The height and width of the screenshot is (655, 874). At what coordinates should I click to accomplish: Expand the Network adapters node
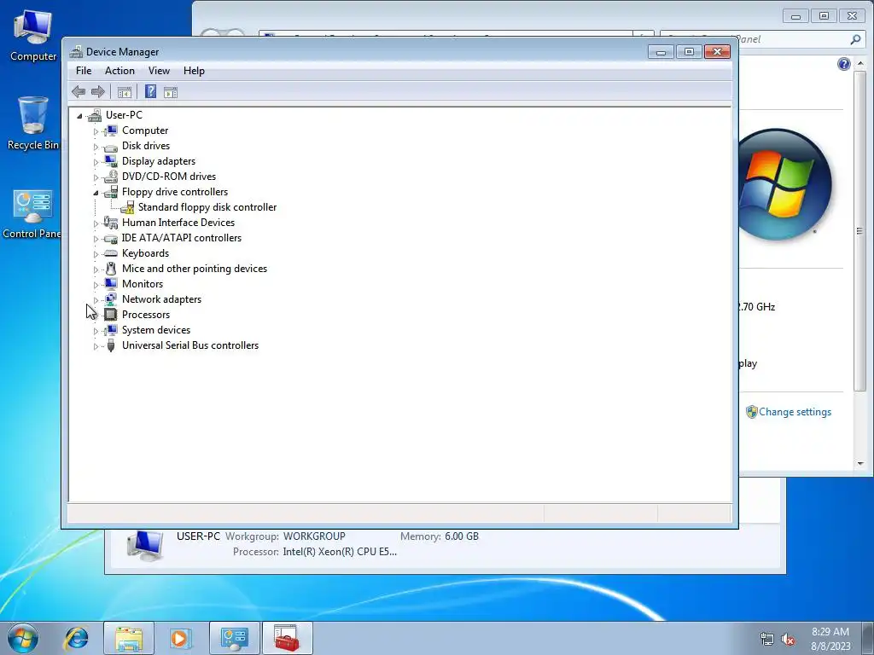tap(96, 299)
